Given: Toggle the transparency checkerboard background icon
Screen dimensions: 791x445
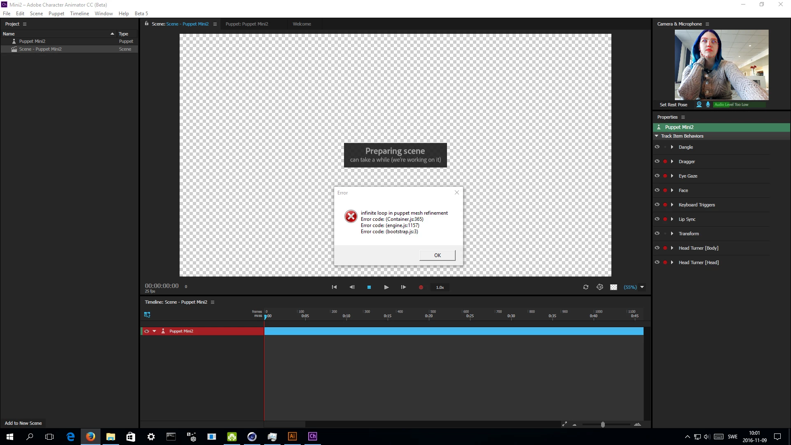Looking at the screenshot, I should 614,287.
